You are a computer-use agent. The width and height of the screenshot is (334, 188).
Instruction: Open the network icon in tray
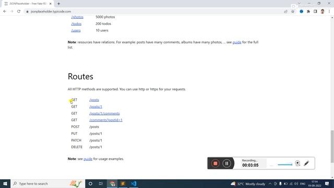(291, 184)
